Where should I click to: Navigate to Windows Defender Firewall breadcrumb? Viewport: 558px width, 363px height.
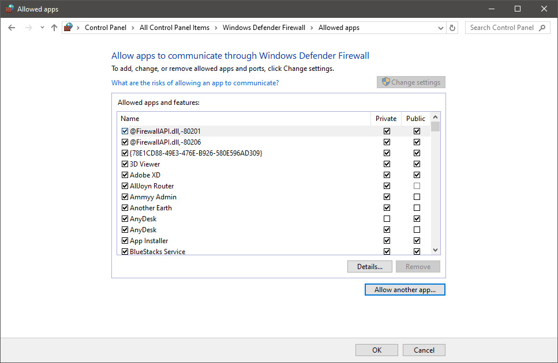click(x=264, y=28)
